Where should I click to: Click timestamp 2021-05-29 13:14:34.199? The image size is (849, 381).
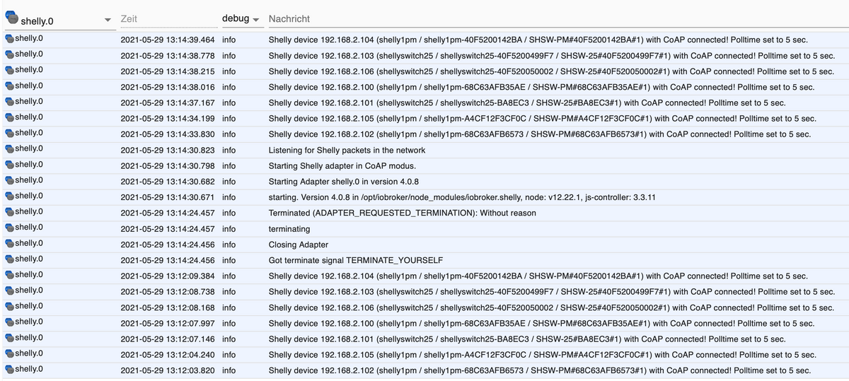[x=167, y=119]
